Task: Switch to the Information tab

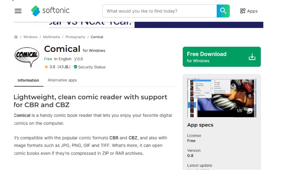Action: (28, 80)
